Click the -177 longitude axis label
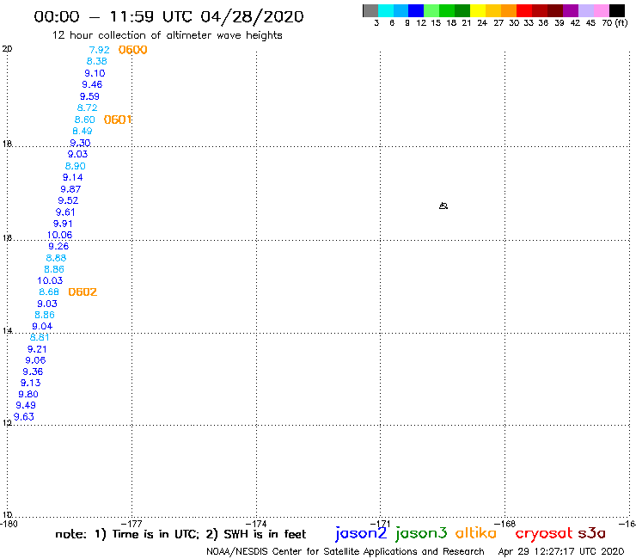Viewport: 636px width, 559px height. point(131,524)
